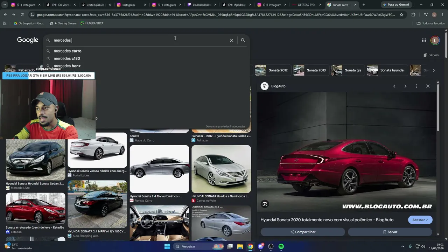This screenshot has width=448, height=252.
Task: Open OBS Studio from the taskbar
Action: click(x=271, y=246)
